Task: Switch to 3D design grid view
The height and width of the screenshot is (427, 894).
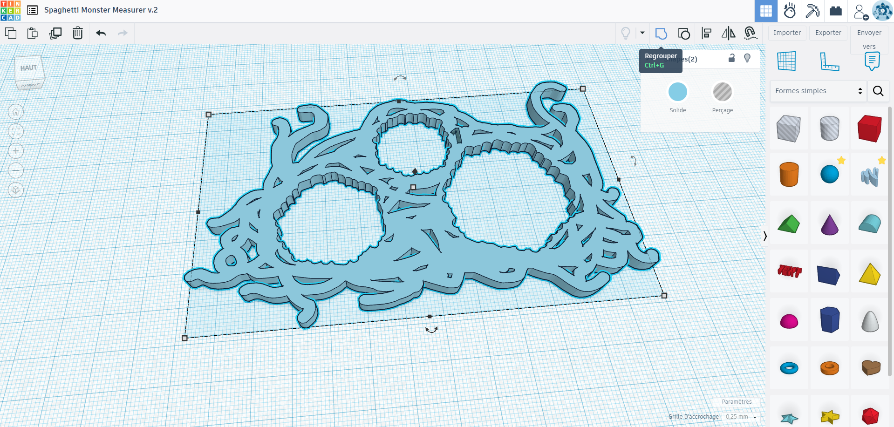Action: (766, 11)
